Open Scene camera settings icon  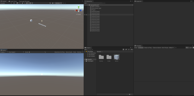coord(53,3)
